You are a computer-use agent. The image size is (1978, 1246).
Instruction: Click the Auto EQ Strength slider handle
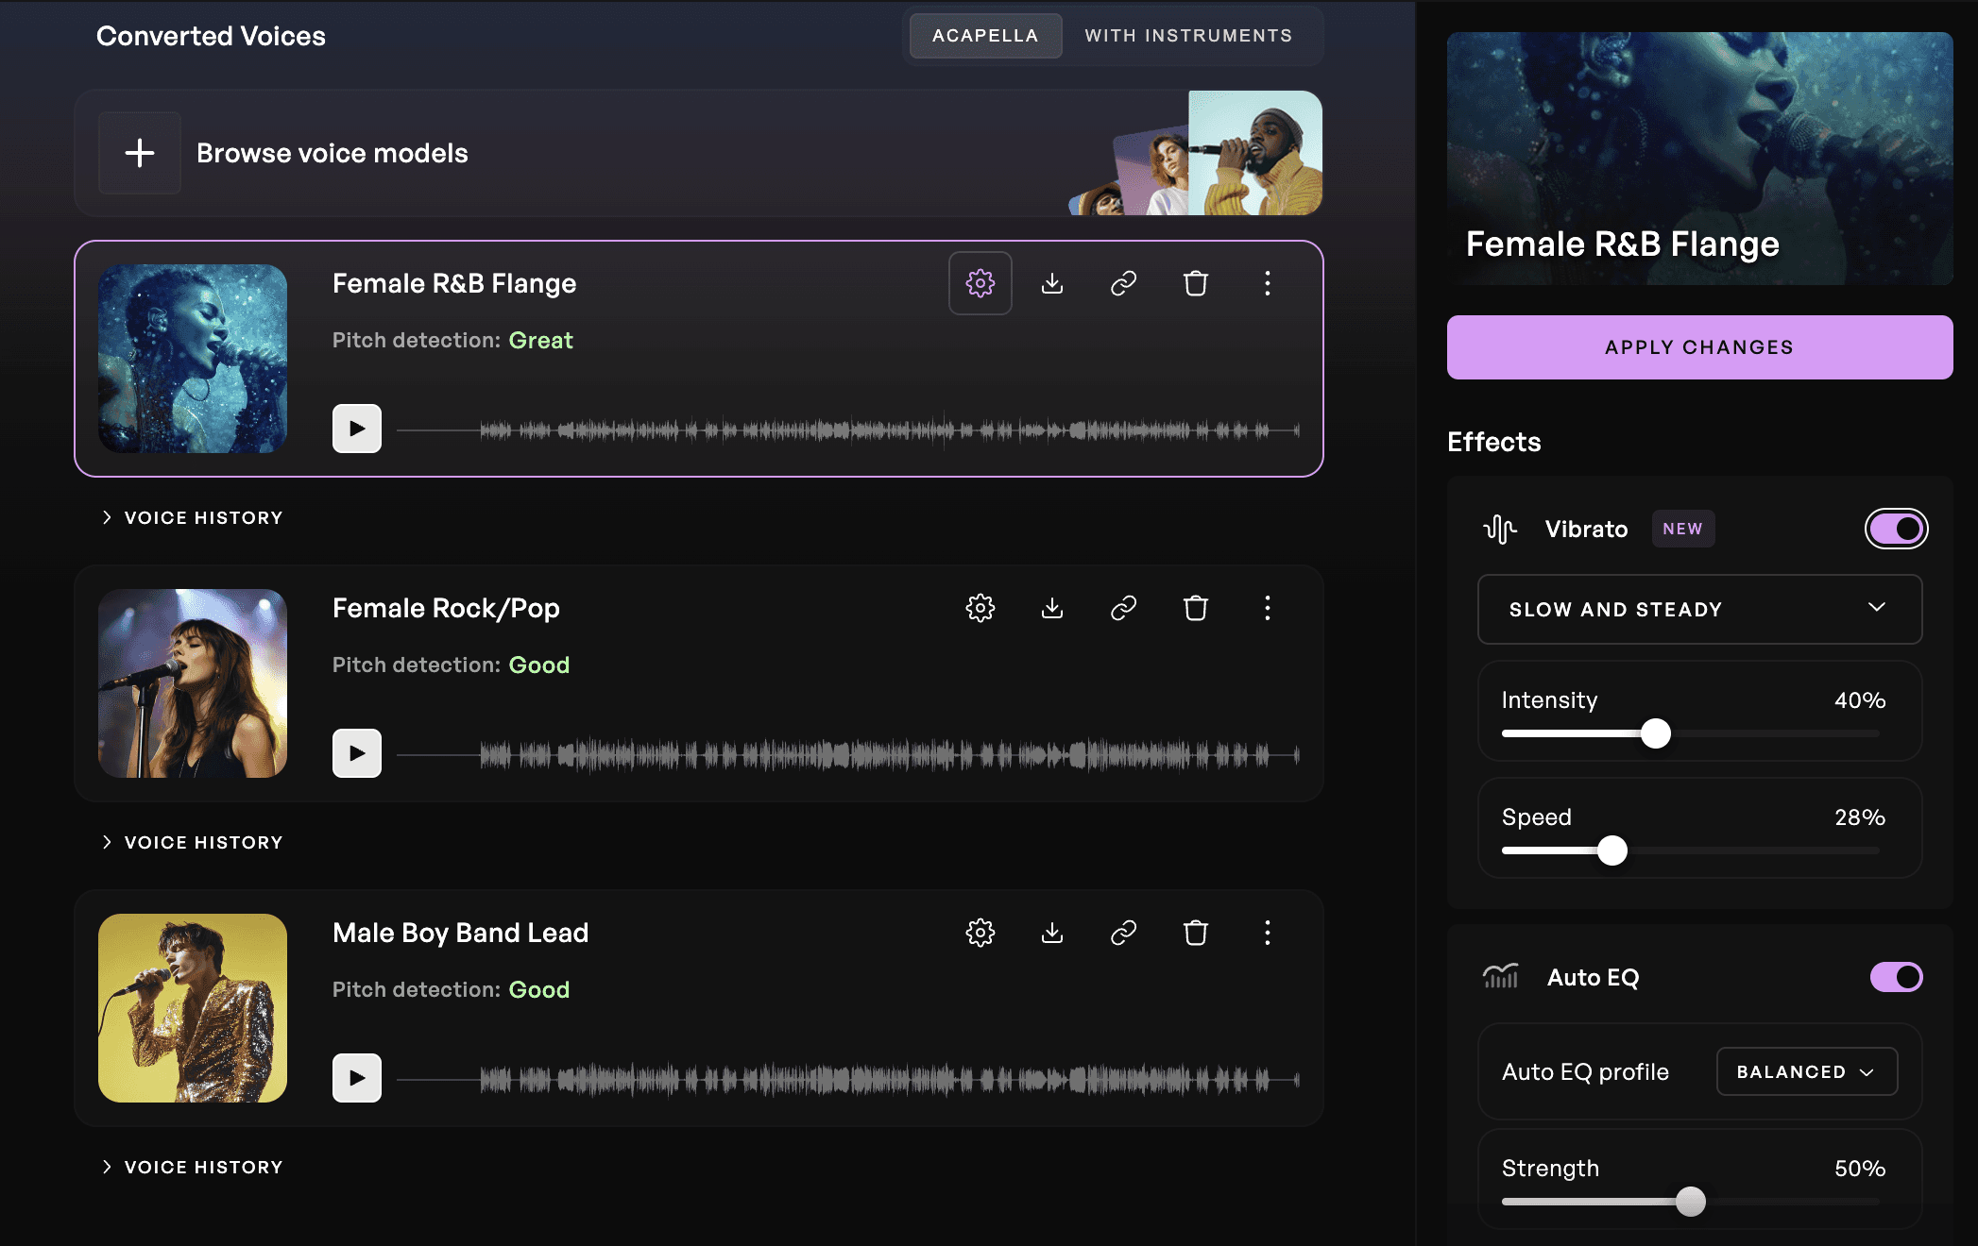(1691, 1202)
